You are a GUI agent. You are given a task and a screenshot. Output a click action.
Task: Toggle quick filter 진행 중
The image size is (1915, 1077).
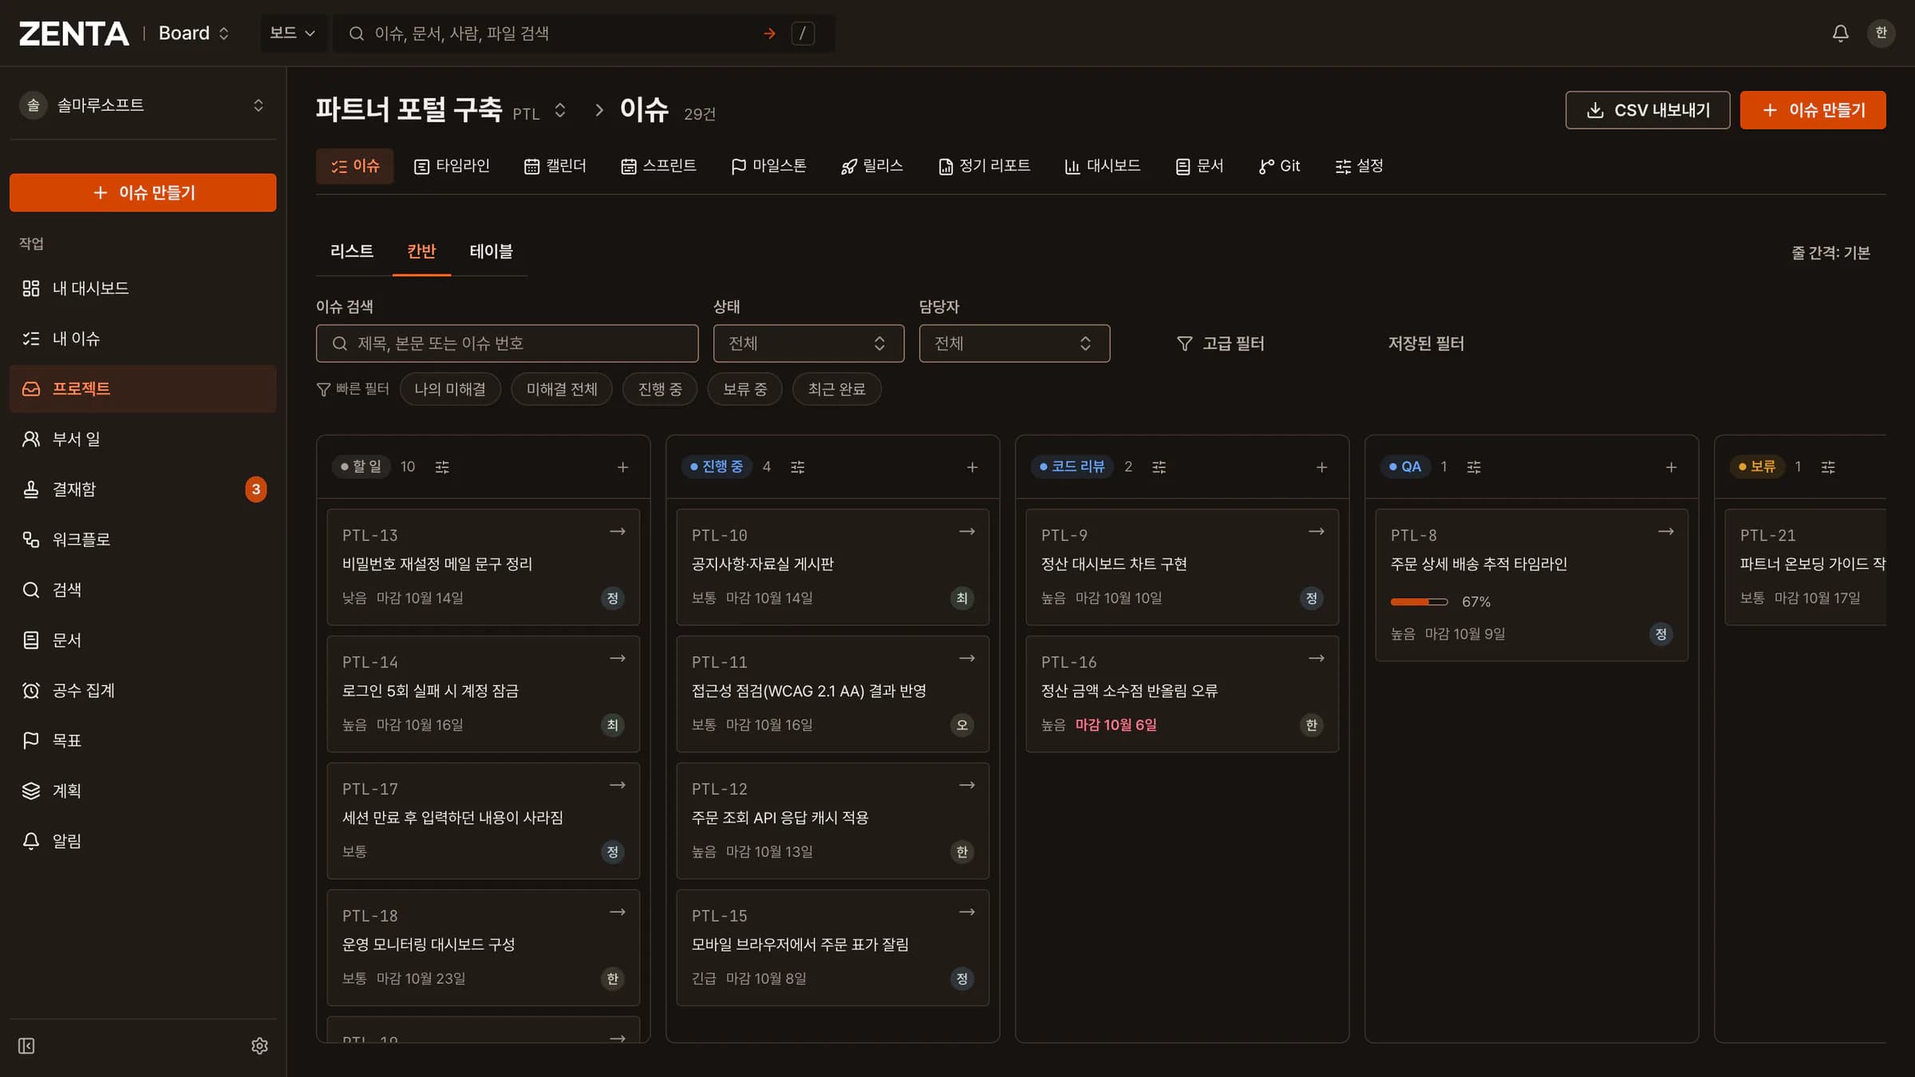[x=660, y=389]
